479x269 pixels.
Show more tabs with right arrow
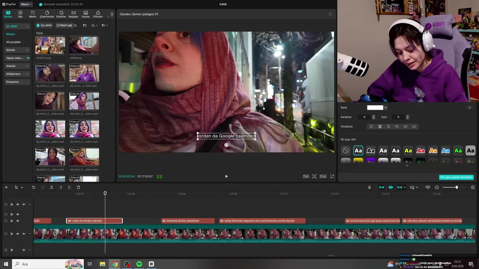tap(112, 14)
